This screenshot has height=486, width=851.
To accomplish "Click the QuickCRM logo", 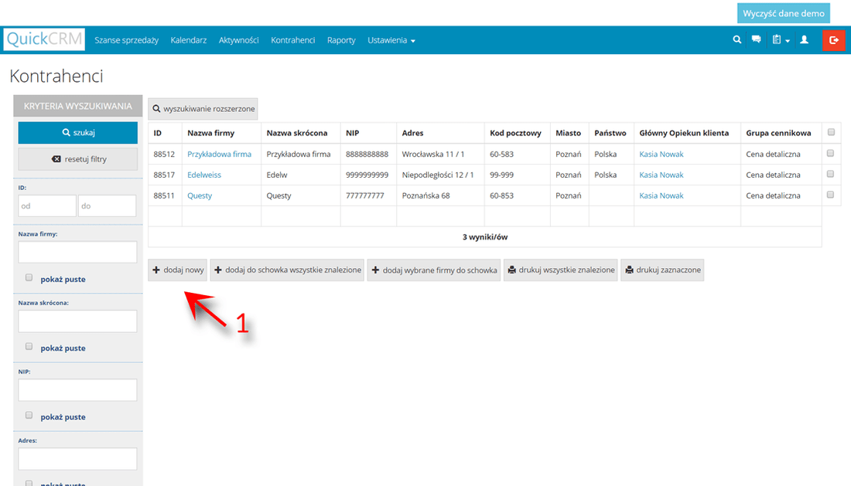I will click(x=44, y=40).
